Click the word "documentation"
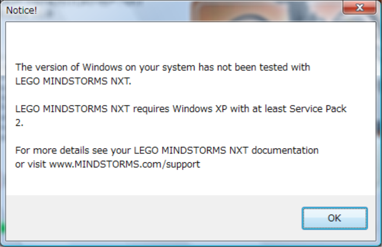The image size is (382, 247). [x=285, y=150]
